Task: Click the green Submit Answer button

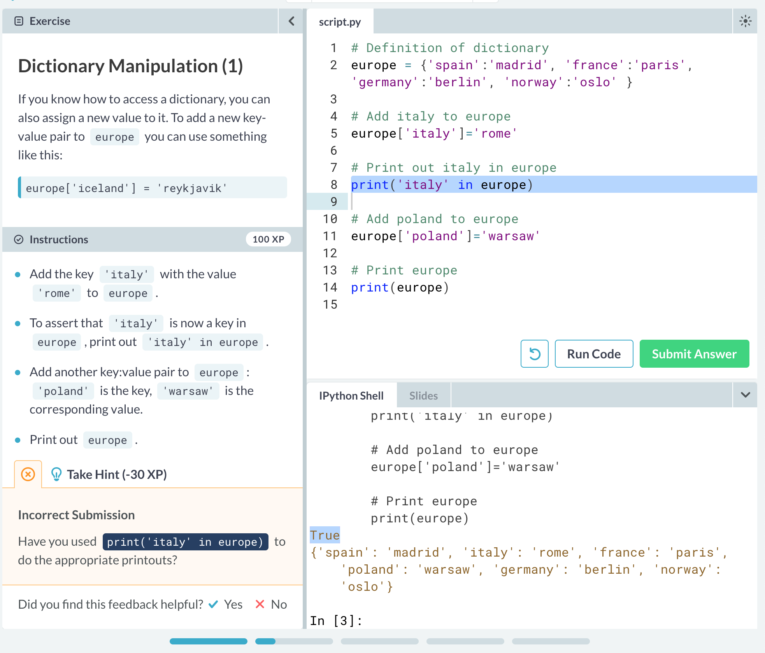Action: tap(694, 354)
